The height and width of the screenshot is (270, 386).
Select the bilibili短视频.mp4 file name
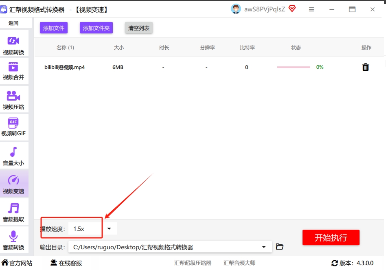[x=64, y=67]
